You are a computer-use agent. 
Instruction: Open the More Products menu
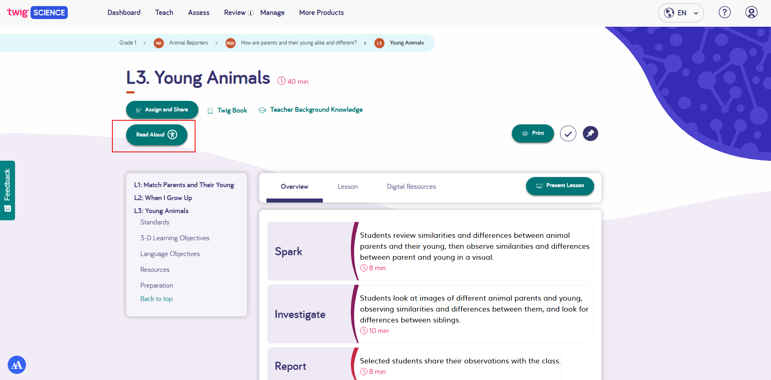[x=321, y=13]
